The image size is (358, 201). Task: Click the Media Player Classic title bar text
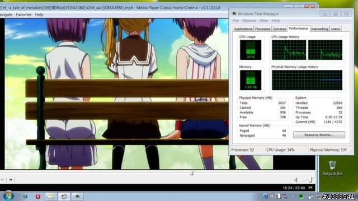click(x=110, y=8)
